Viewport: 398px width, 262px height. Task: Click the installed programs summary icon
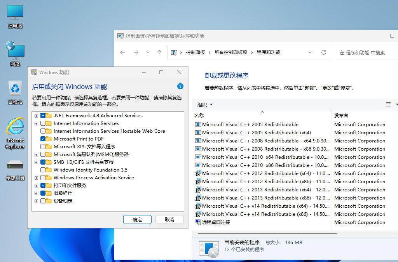(x=209, y=249)
